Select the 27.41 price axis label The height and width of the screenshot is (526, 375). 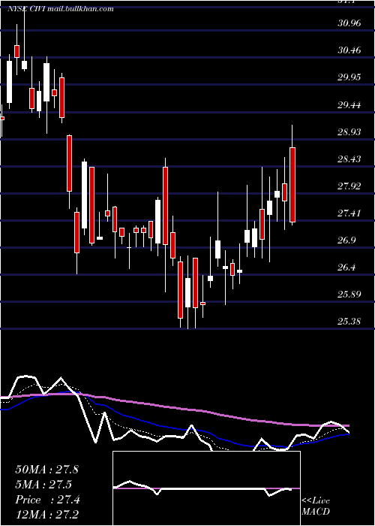(349, 213)
